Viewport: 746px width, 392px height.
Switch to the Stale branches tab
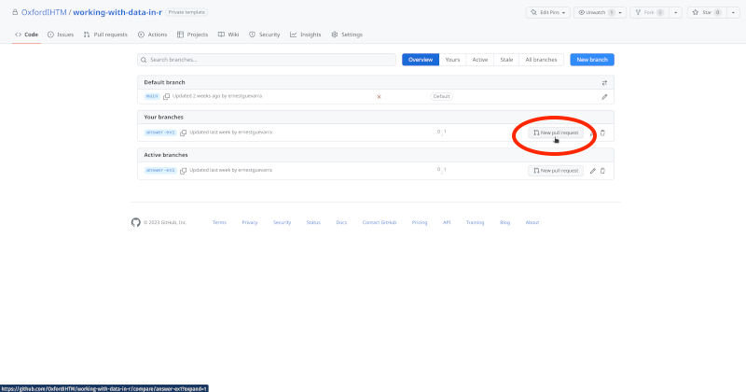point(506,60)
